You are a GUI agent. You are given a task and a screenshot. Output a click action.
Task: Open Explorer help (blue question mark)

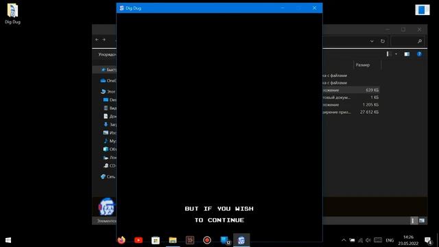[419, 54]
